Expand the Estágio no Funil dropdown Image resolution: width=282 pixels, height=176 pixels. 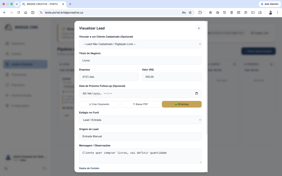140,120
